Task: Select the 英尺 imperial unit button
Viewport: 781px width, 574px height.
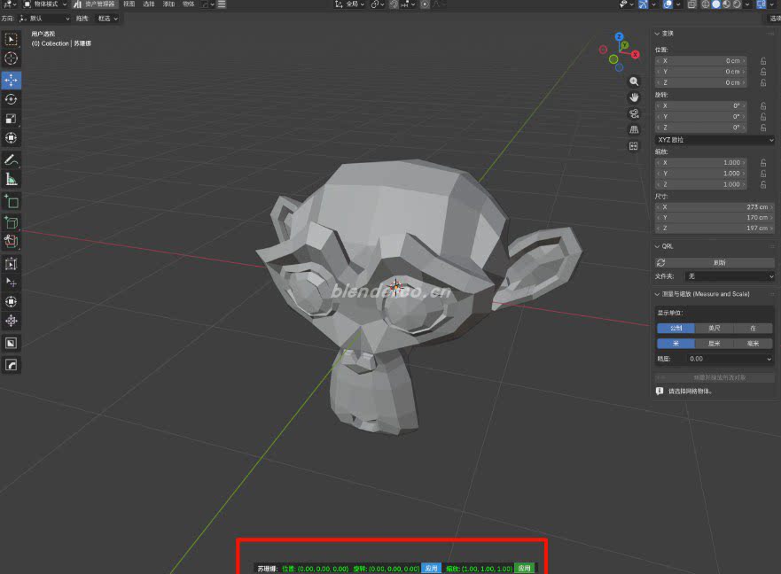Action: pos(715,328)
